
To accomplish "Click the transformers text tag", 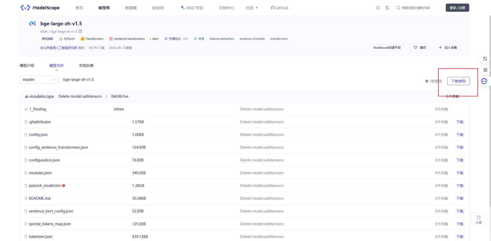I will tap(279, 39).
